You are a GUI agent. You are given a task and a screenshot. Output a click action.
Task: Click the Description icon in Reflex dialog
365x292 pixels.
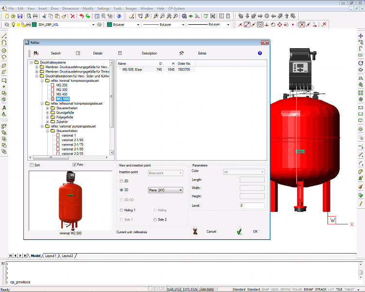tap(120, 53)
